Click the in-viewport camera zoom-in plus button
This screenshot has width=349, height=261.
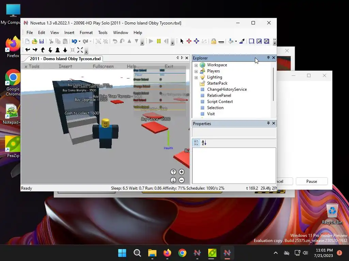tap(181, 172)
